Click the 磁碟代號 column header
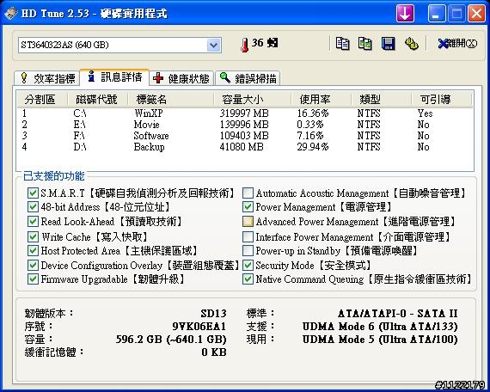The image size is (490, 392). pos(97,100)
